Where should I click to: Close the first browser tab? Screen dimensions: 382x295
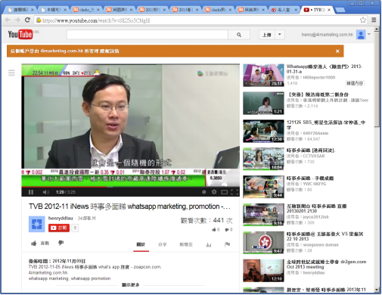[x=33, y=10]
